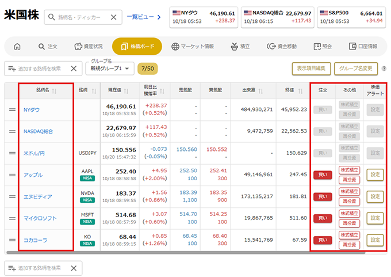Screen dimensions: 391x277
Task: Sort by the 銘柄 ticker column arrows
Action: click(x=94, y=91)
